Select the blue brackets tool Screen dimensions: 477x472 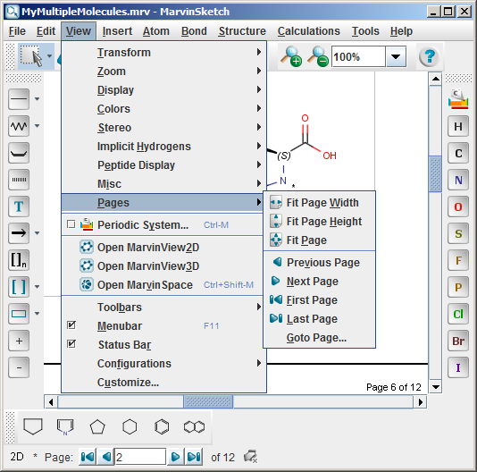[x=19, y=287]
